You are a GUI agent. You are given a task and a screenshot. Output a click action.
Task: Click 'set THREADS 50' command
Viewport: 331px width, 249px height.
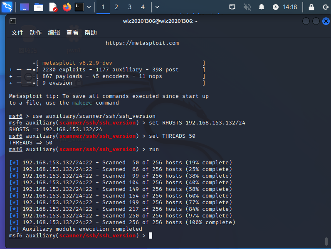(x=172, y=136)
